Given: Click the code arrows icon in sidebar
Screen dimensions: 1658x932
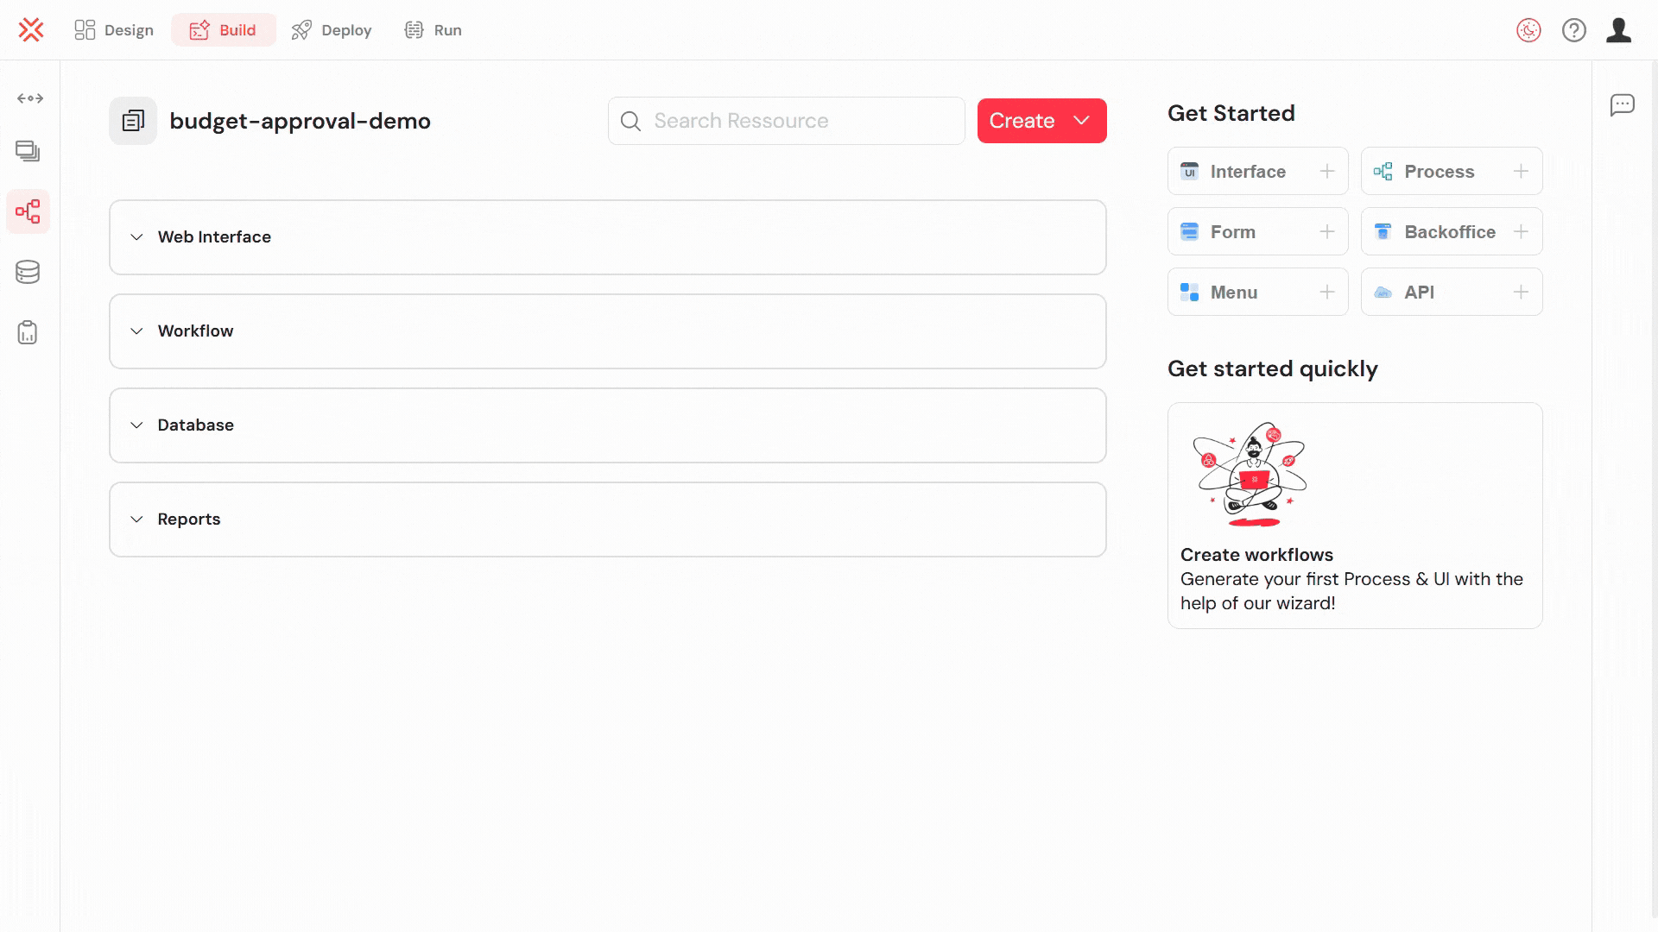Looking at the screenshot, I should point(29,98).
